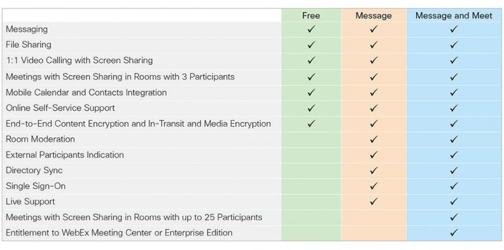Click the Free checkmark for Online Self-Service Support
This screenshot has height=250, width=504.
[x=311, y=108]
